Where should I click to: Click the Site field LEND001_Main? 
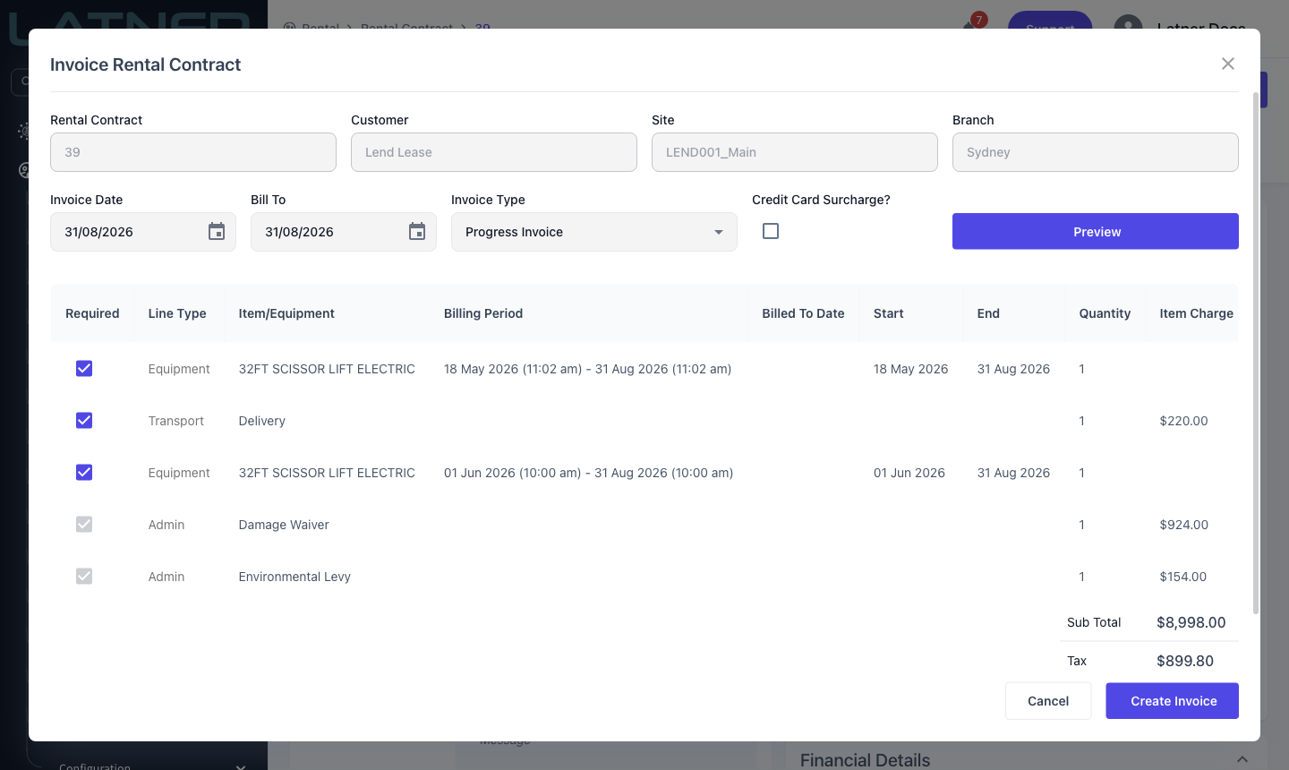coord(795,152)
